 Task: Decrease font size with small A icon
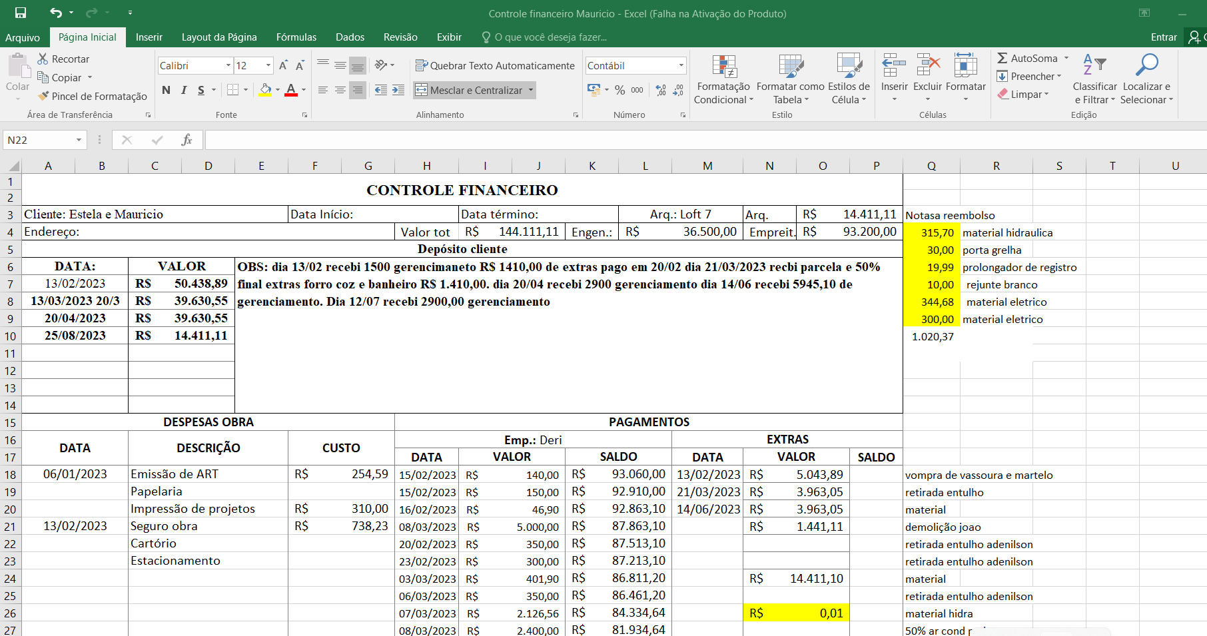pos(300,65)
